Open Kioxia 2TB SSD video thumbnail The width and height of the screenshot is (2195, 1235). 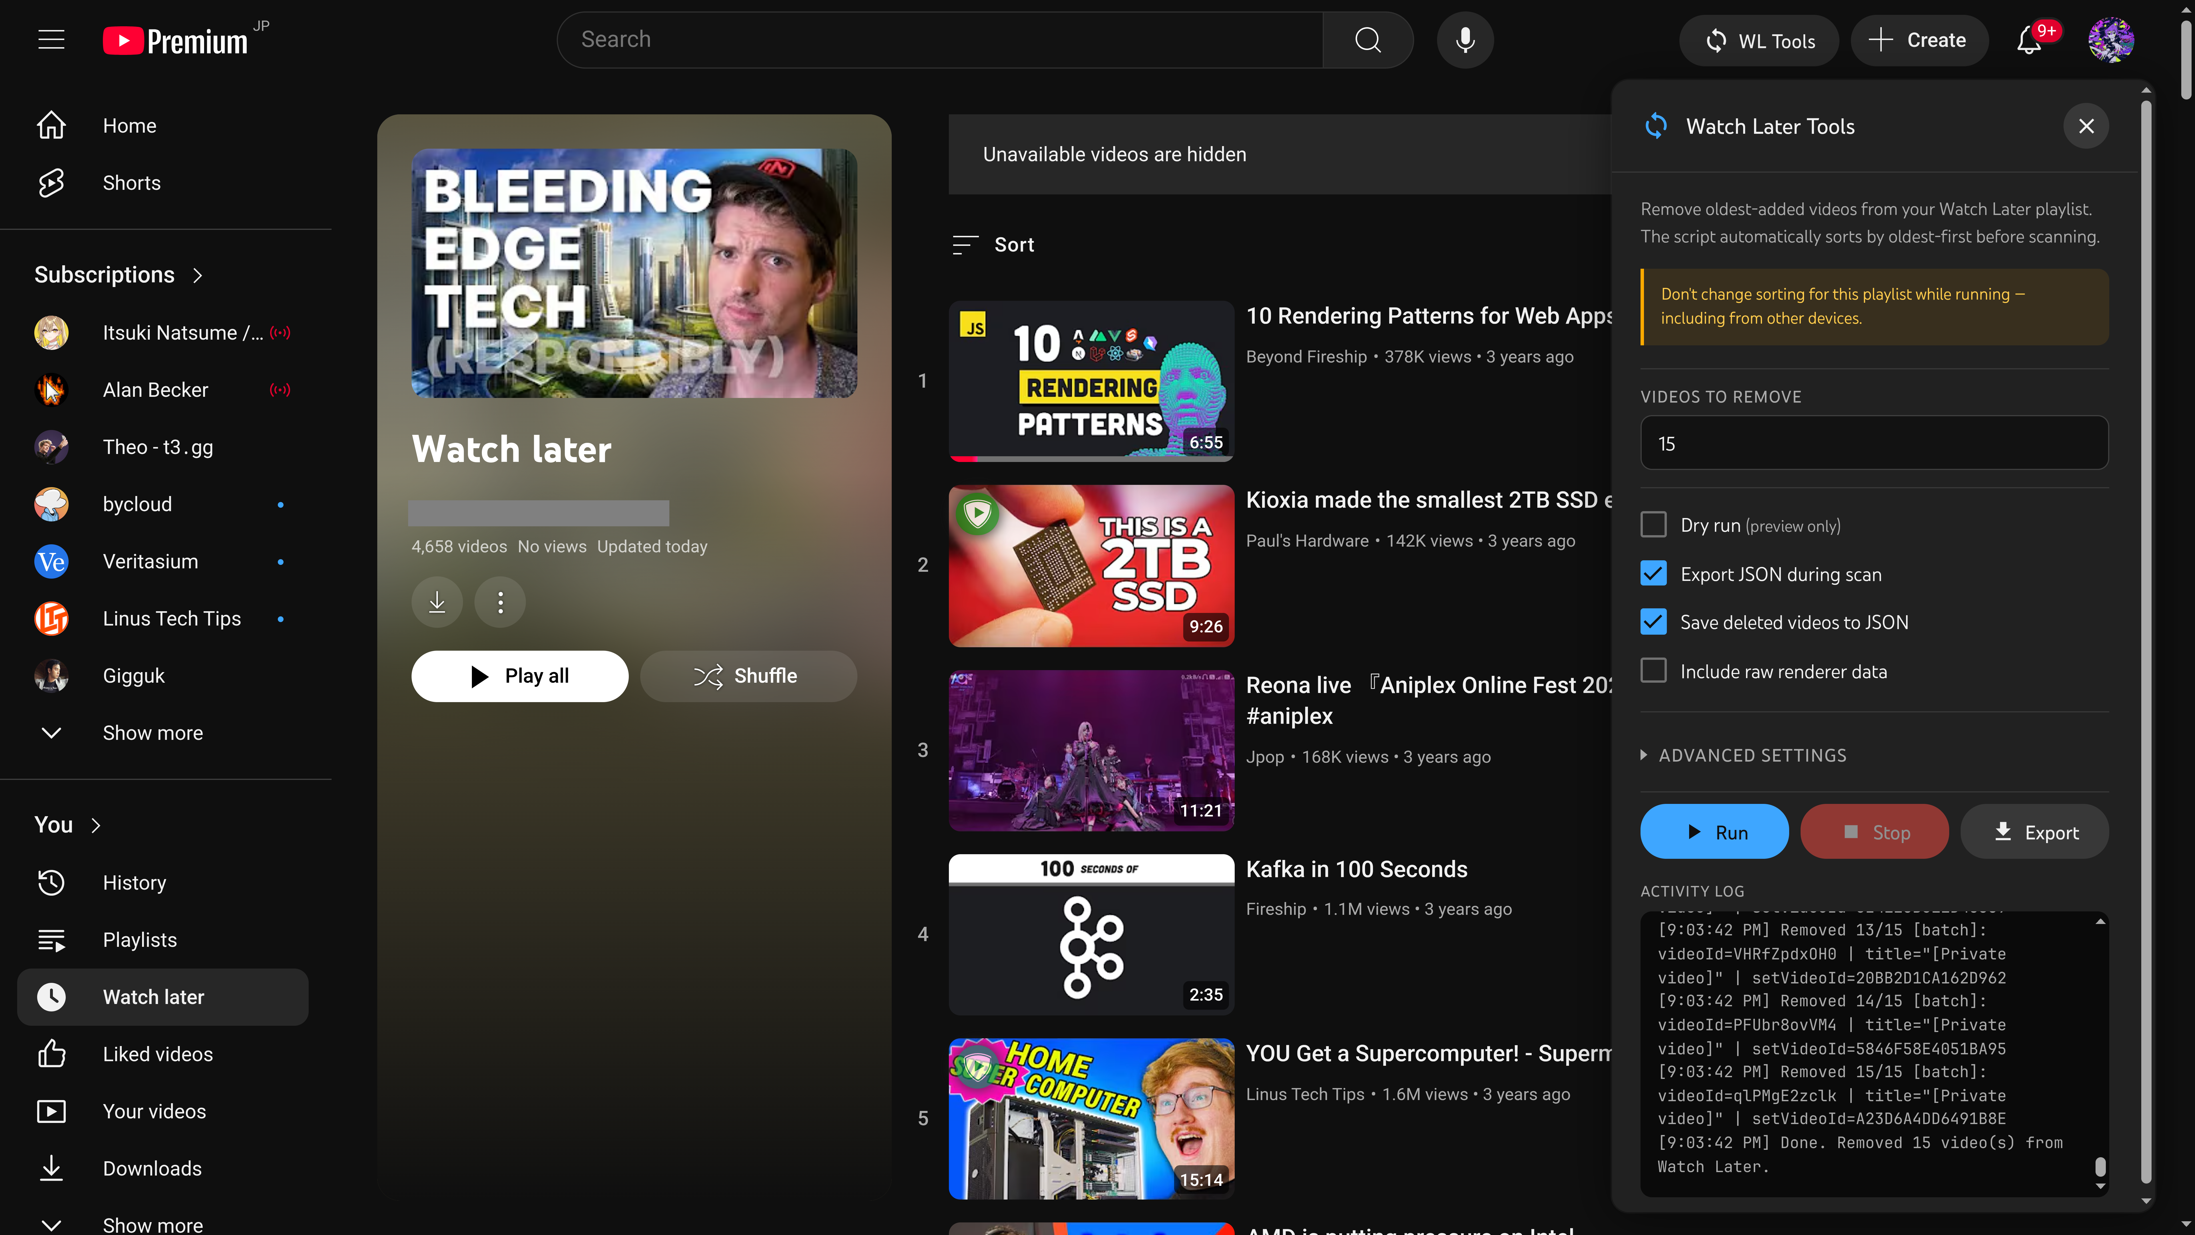coord(1091,566)
